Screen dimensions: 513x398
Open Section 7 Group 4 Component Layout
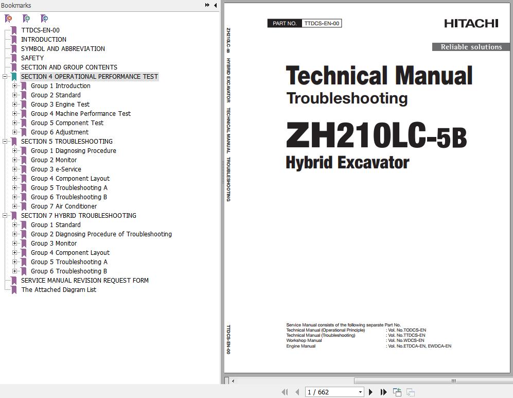[70, 253]
